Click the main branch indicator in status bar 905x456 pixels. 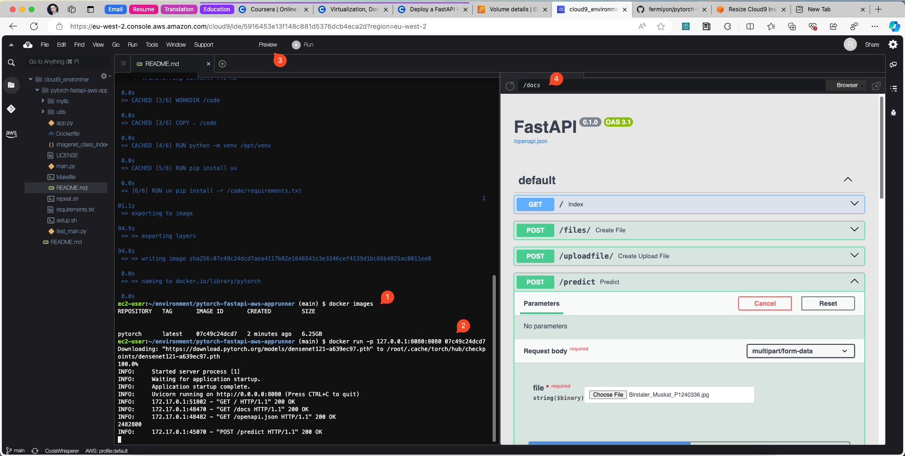[16, 451]
